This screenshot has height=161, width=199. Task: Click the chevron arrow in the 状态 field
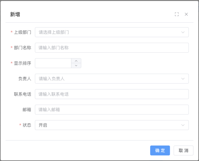[x=183, y=125]
